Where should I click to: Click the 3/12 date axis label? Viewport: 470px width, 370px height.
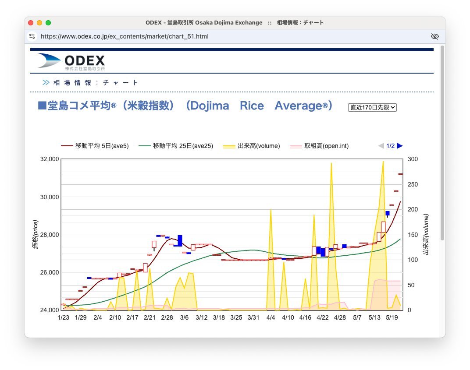pos(201,317)
